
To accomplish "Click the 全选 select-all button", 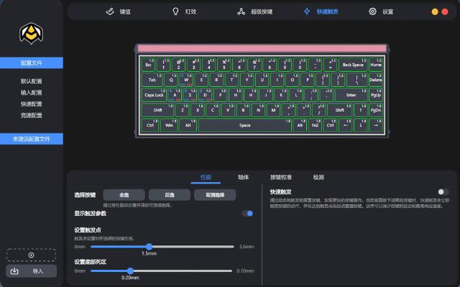I will point(124,195).
